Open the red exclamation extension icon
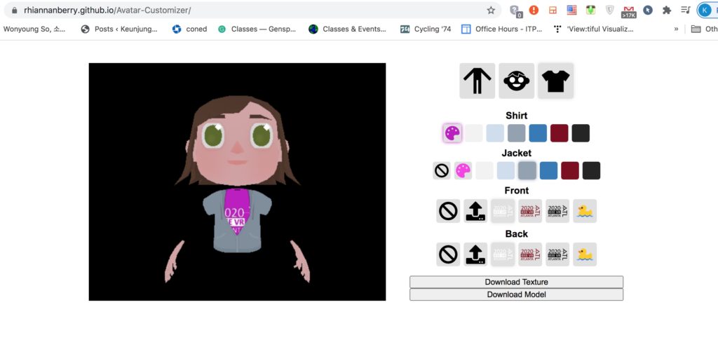Viewport: 718px width, 340px height. 534,10
